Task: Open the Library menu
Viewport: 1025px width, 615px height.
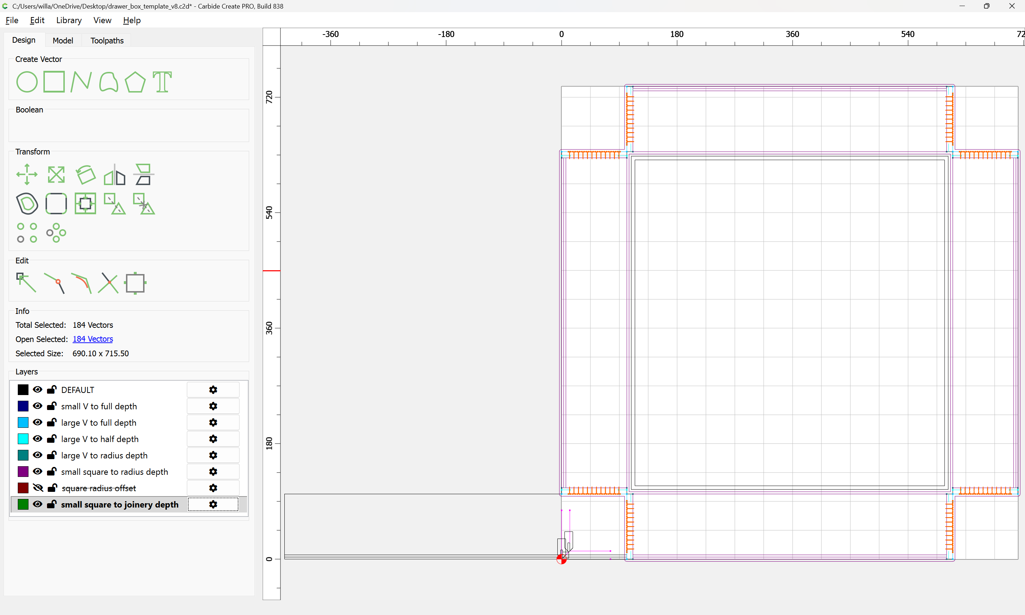Action: point(69,20)
